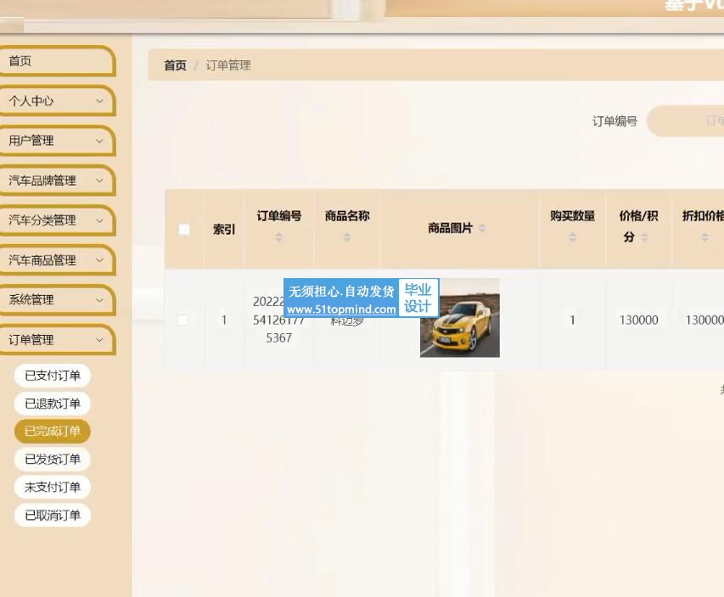Sort by 购买数量 column sort icon

pos(572,238)
